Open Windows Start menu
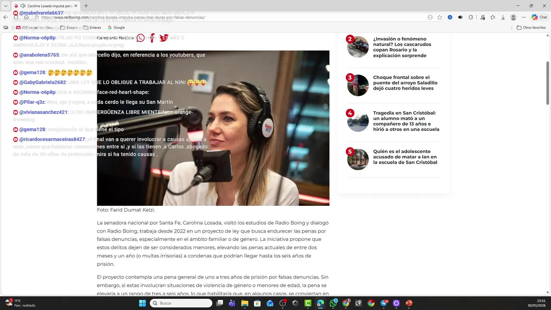Image resolution: width=551 pixels, height=310 pixels. [x=142, y=303]
